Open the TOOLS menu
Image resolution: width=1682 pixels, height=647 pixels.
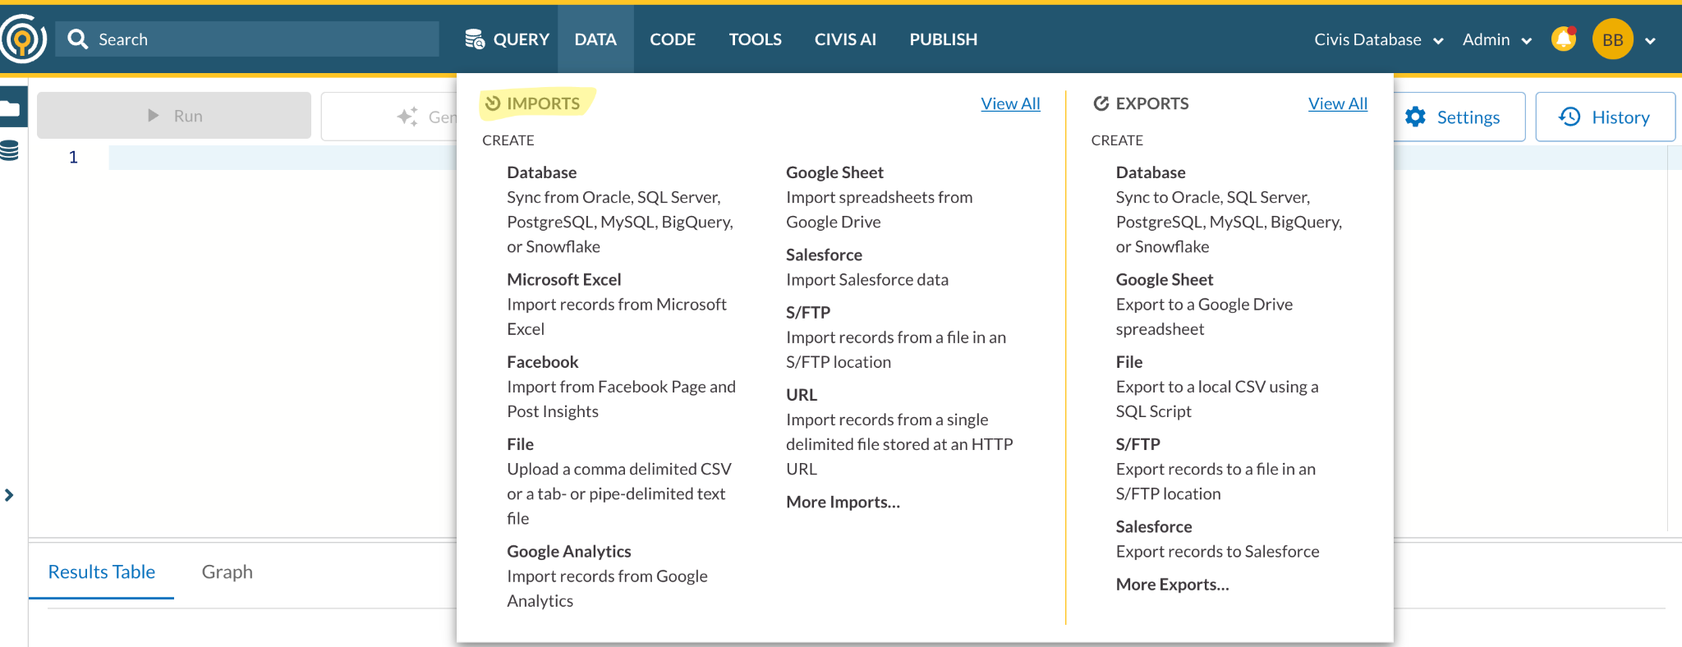[755, 39]
